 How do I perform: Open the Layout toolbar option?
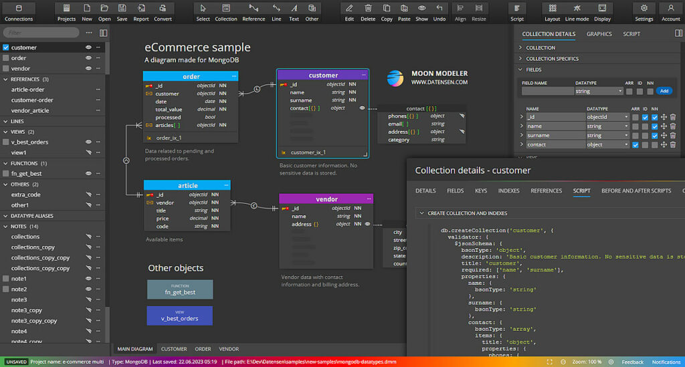pyautogui.click(x=552, y=12)
